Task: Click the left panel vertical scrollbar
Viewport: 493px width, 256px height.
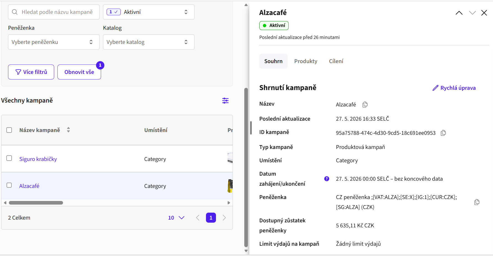Action: [246, 167]
